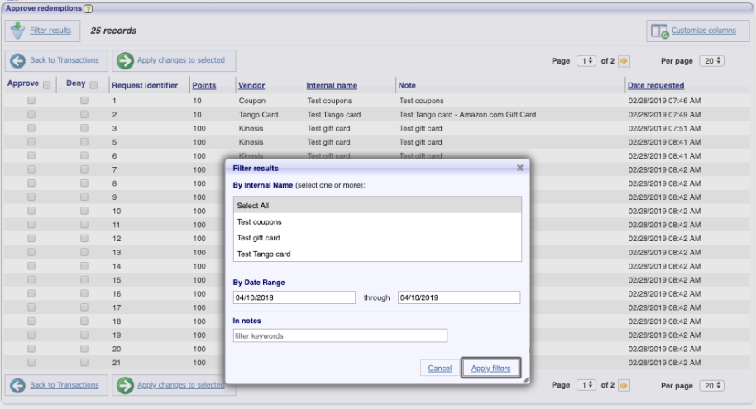Click bottom Back to Transactions link
Image resolution: width=756 pixels, height=409 pixels.
pyautogui.click(x=65, y=385)
